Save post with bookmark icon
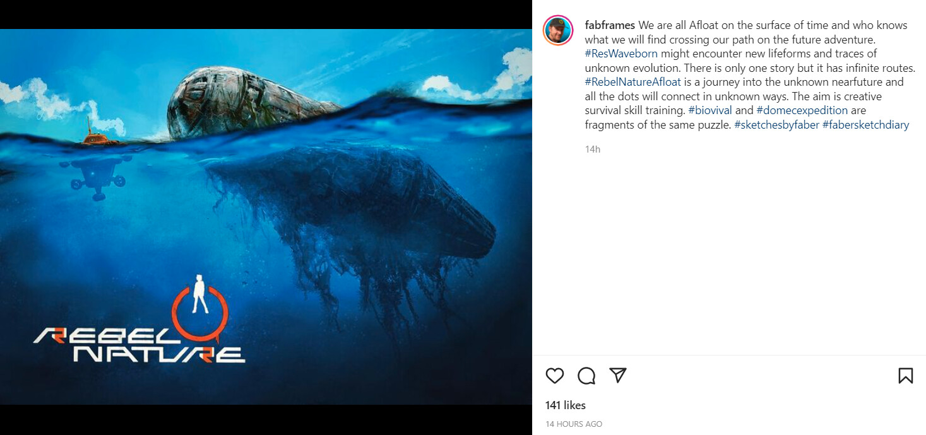 (905, 376)
